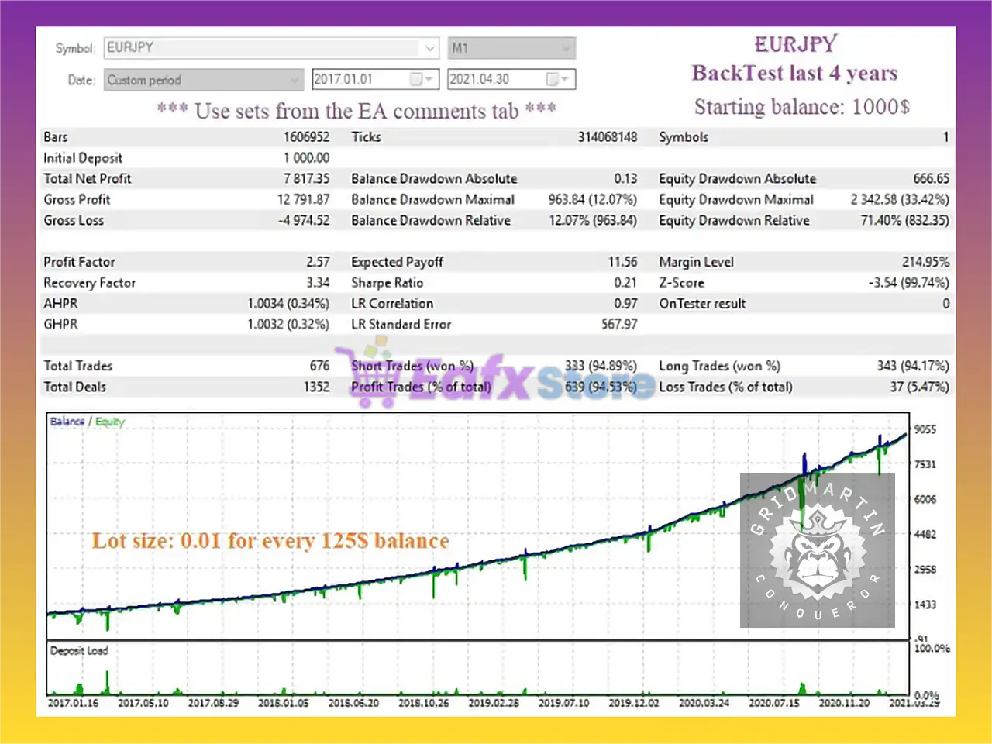Image resolution: width=992 pixels, height=744 pixels.
Task: Click the 2958 balance axis value
Action: [925, 570]
